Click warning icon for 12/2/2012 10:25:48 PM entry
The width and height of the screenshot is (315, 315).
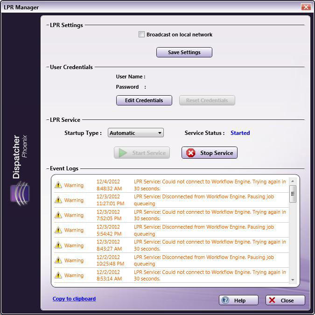(58, 260)
